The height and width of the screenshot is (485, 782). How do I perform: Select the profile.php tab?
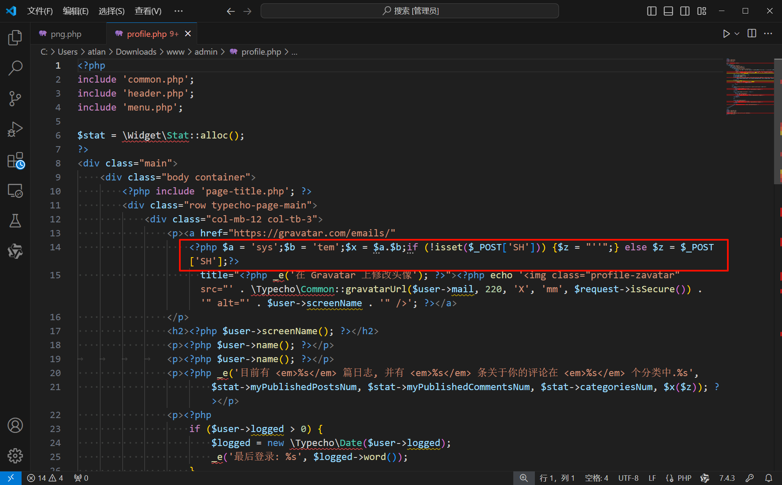pos(152,34)
